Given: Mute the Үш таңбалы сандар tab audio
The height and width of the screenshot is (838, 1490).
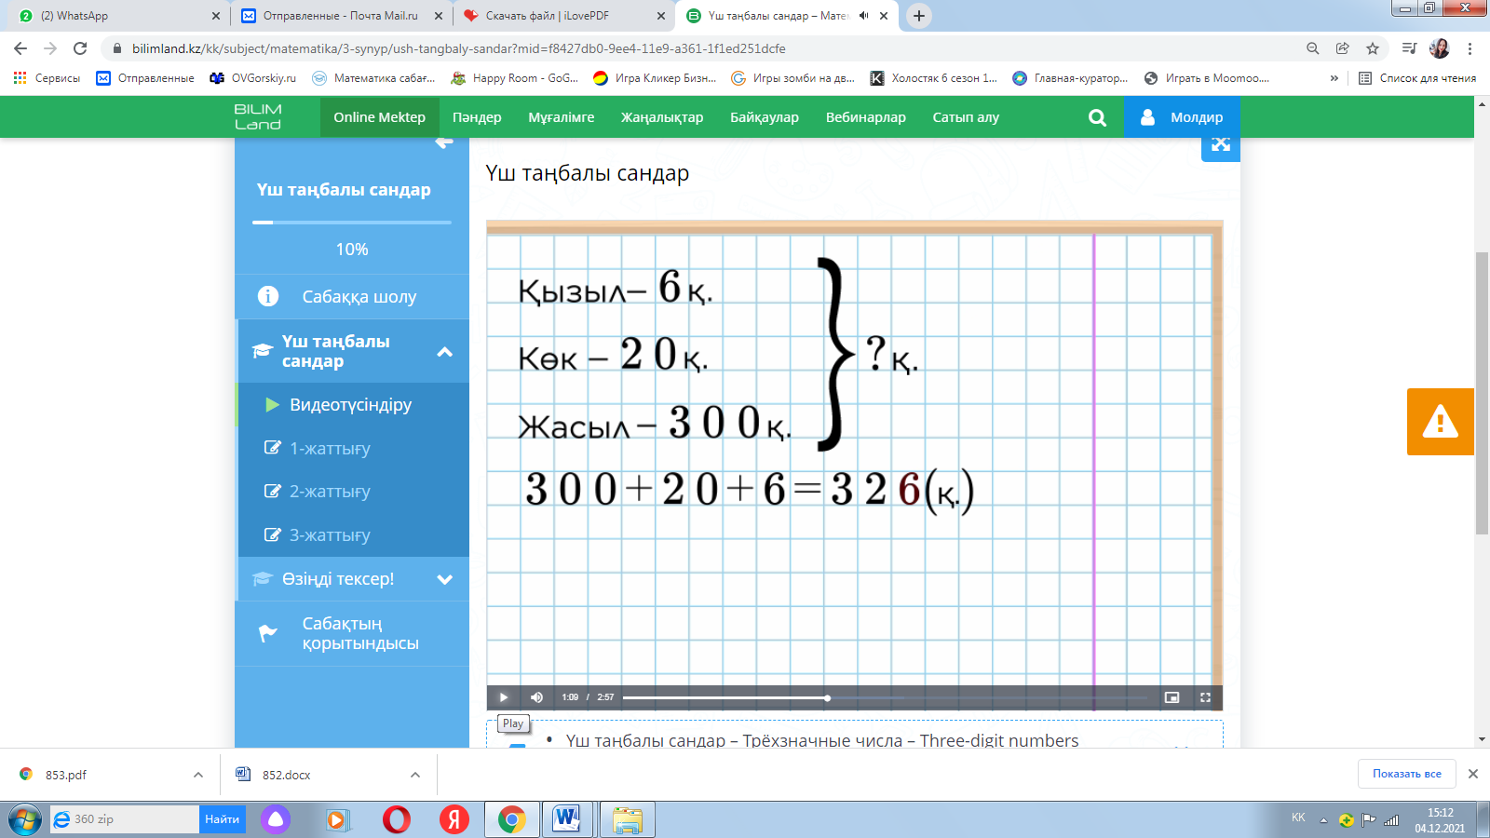Looking at the screenshot, I should tap(864, 16).
